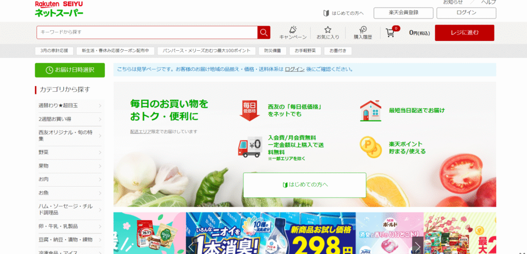This screenshot has width=527, height=254.
Task: Click 最短当日配送でお届け text
Action: (416, 110)
